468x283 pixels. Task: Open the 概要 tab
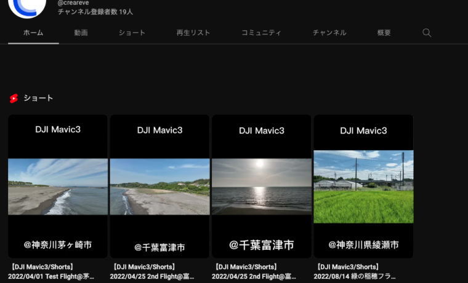click(x=384, y=33)
